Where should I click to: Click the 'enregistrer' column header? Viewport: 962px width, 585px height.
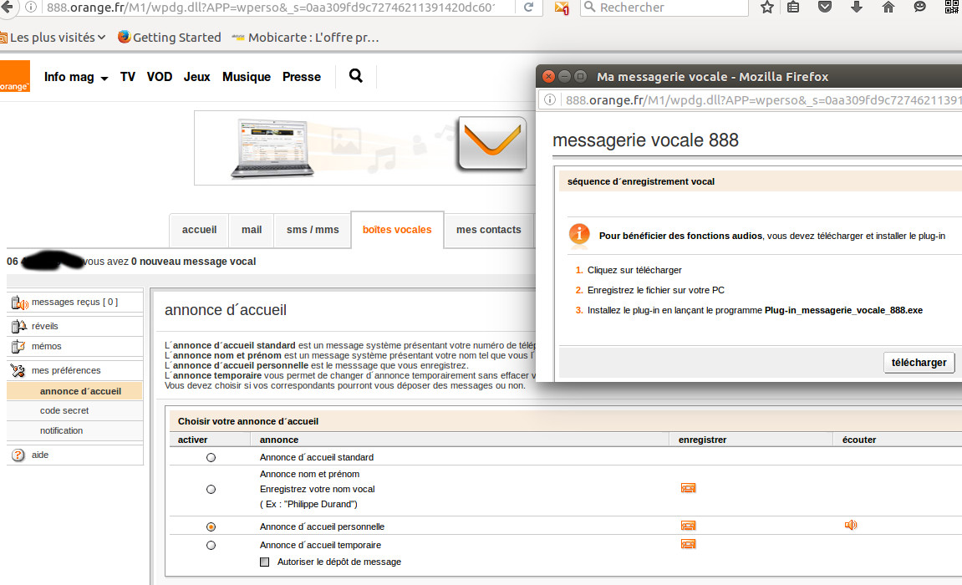[702, 440]
